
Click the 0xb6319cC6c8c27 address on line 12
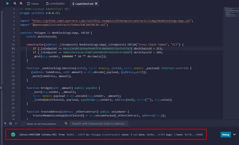pos(97,52)
